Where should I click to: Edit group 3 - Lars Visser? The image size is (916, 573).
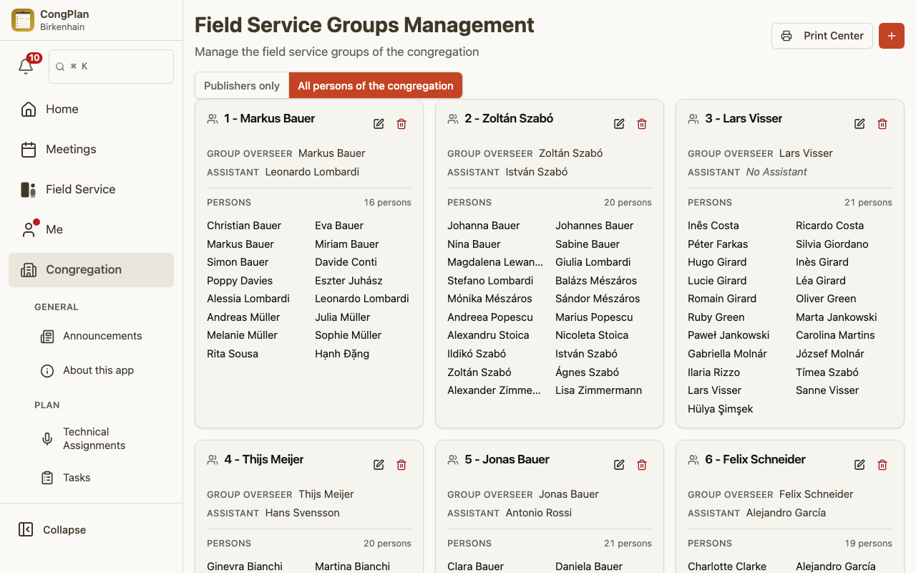click(x=859, y=124)
